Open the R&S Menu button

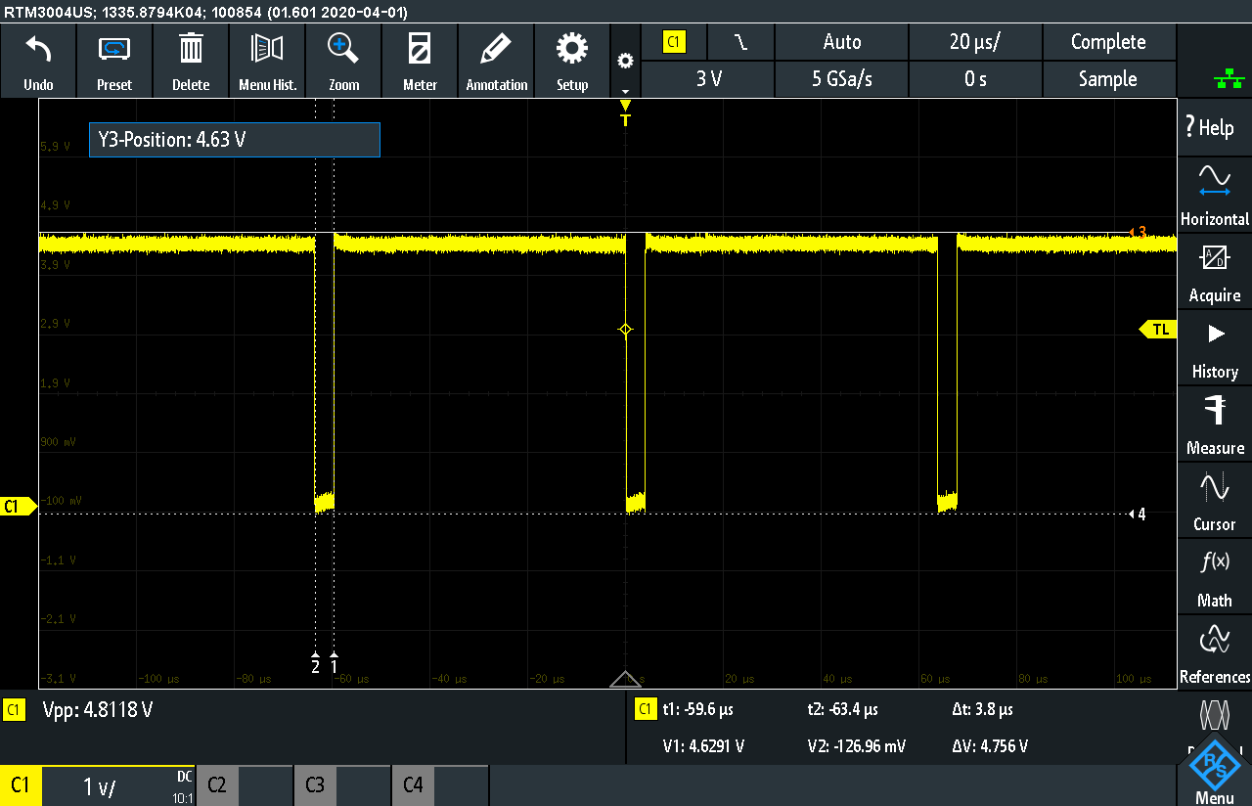pyautogui.click(x=1216, y=773)
